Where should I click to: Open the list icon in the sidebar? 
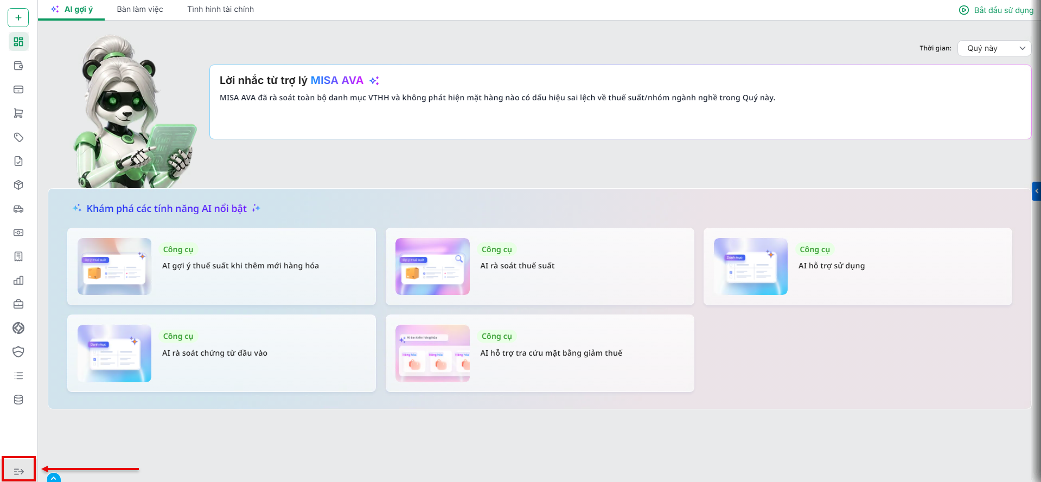coord(18,376)
